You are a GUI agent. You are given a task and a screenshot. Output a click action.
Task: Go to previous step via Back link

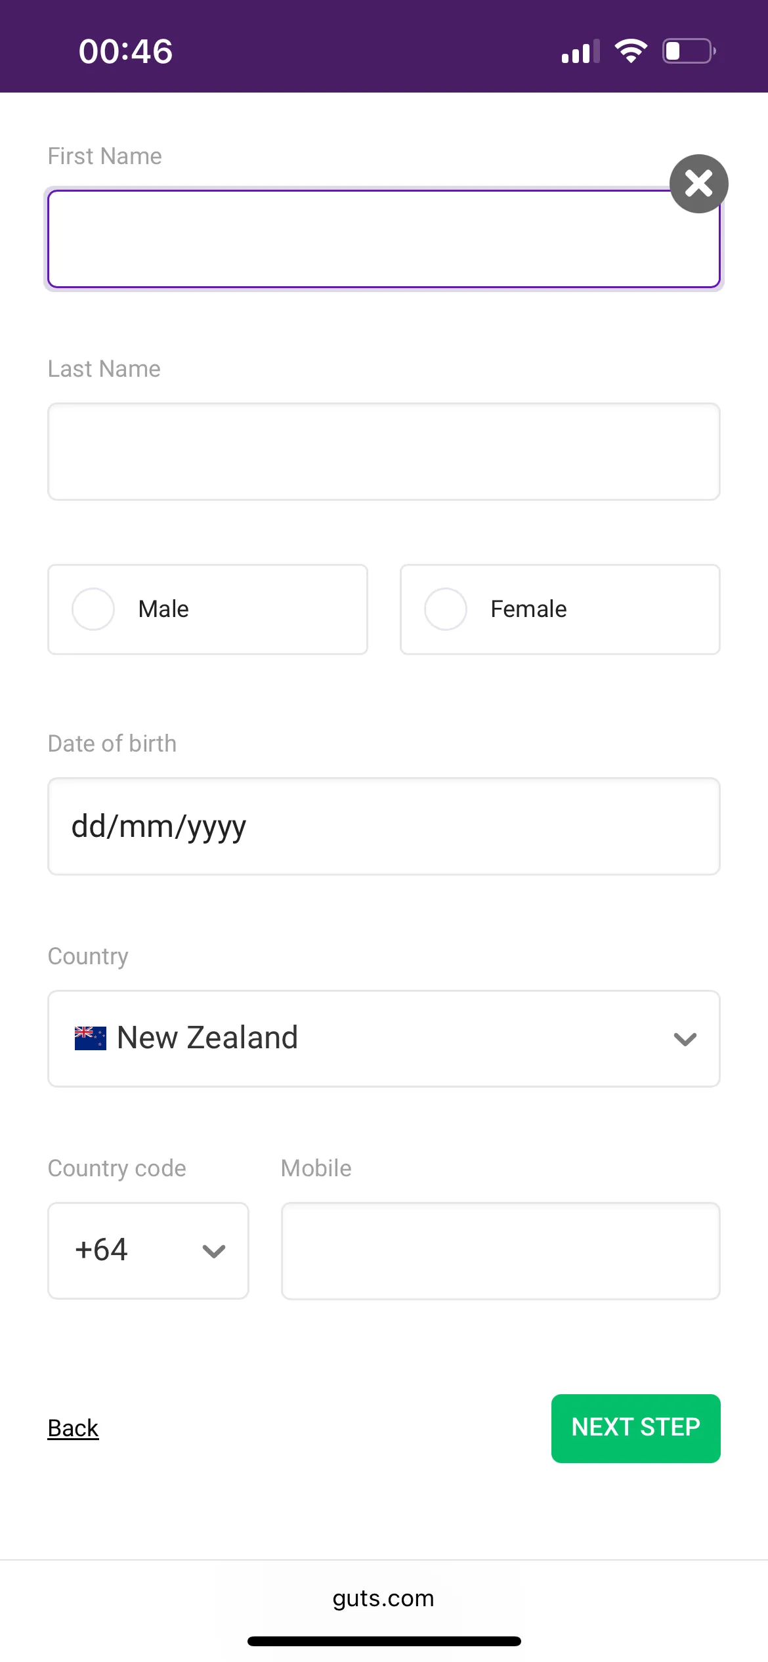pos(73,1428)
